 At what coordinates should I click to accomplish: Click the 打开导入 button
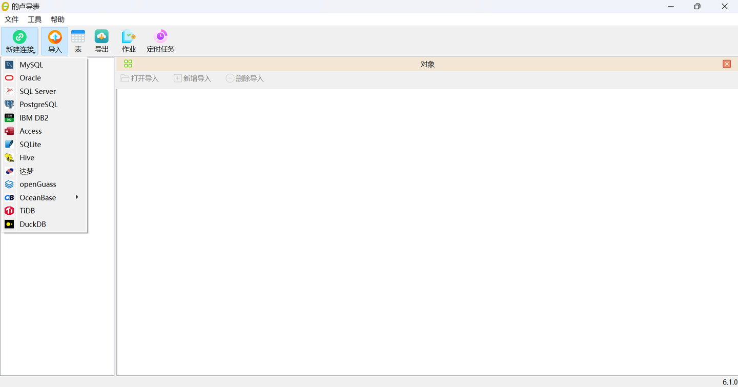pos(139,78)
